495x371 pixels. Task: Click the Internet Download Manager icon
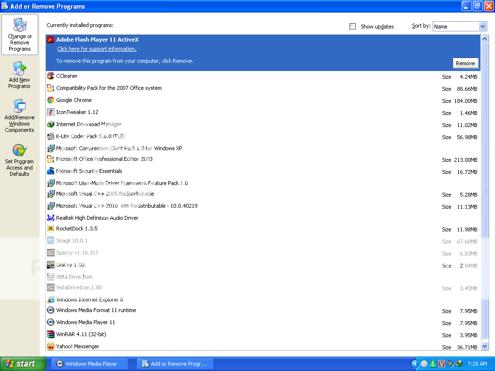[50, 124]
